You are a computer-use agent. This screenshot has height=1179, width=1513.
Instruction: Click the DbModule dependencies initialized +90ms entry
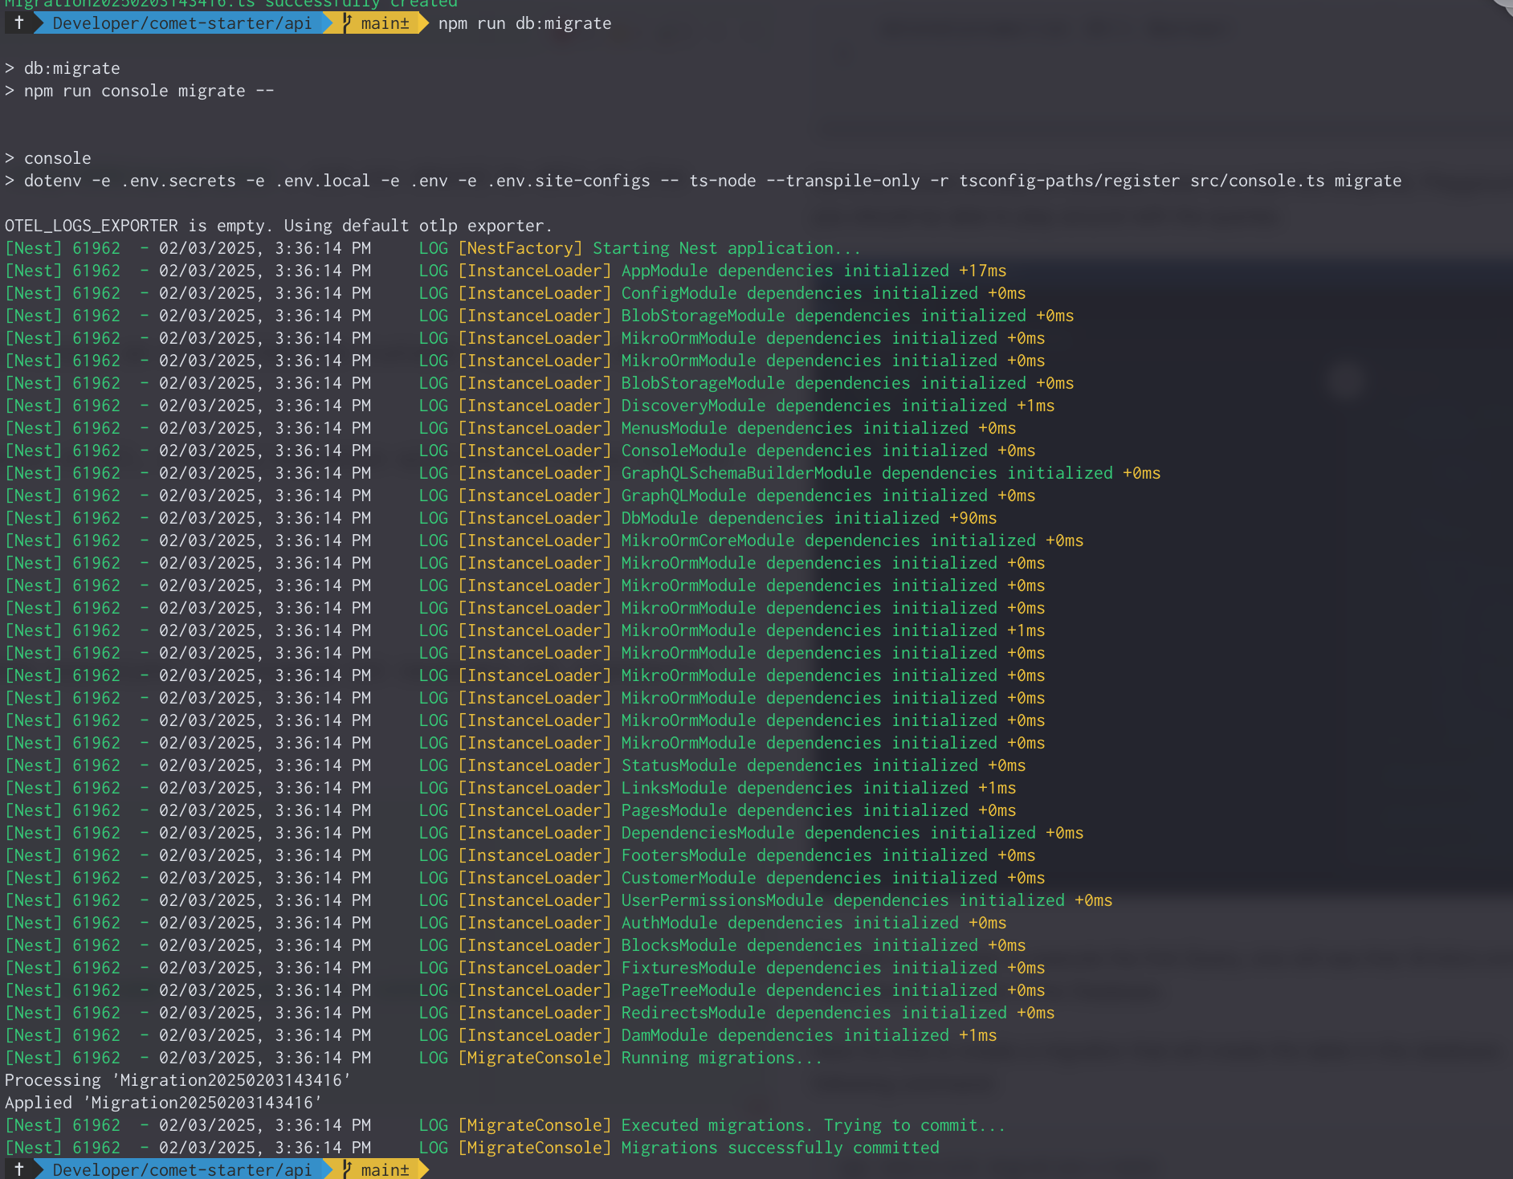tap(808, 518)
